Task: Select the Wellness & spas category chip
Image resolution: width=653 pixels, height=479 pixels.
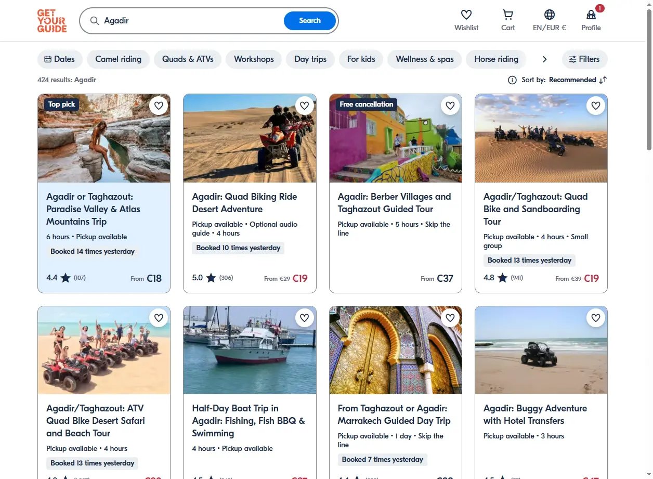Action: (x=425, y=59)
